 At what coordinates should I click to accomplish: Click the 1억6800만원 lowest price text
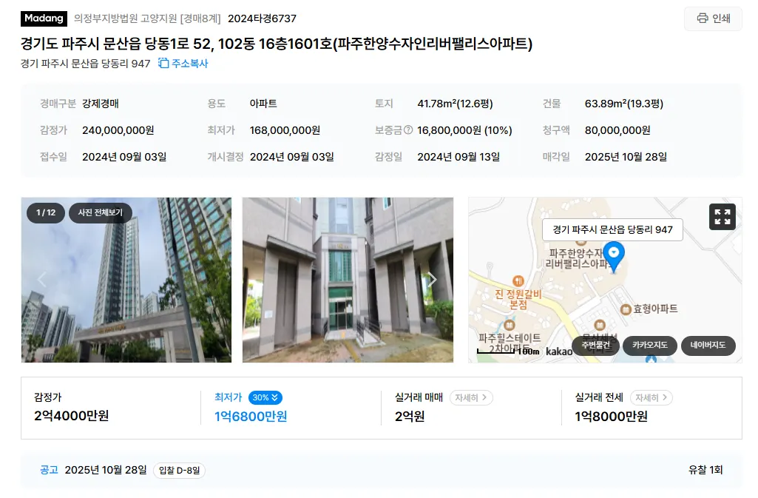click(251, 417)
